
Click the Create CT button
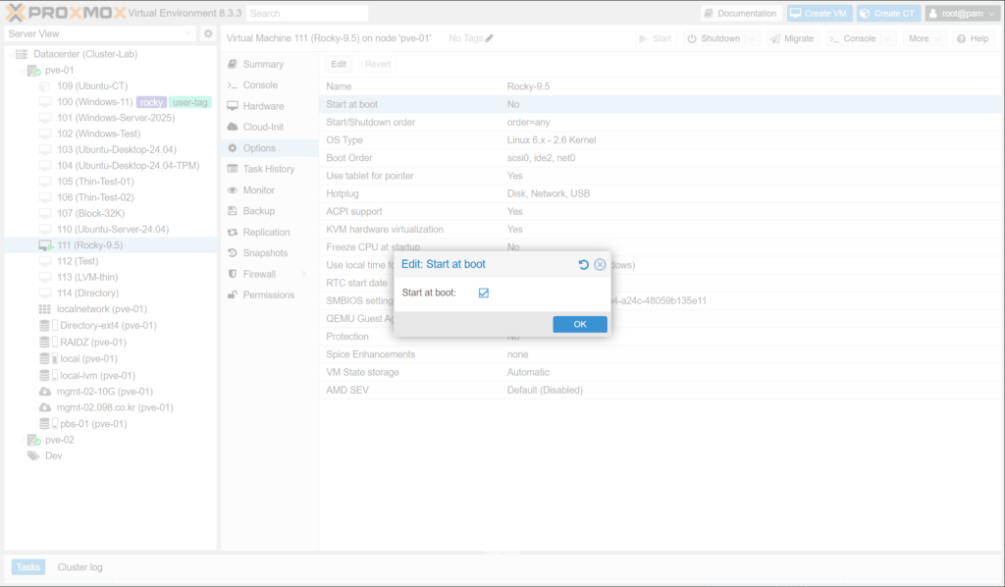(887, 14)
